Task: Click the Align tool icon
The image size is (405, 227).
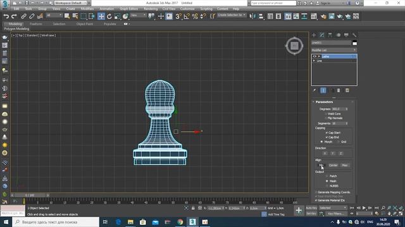Action: click(x=261, y=16)
